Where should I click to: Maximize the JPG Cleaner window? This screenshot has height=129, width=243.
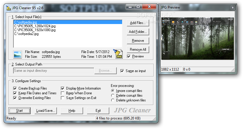tap(138, 7)
